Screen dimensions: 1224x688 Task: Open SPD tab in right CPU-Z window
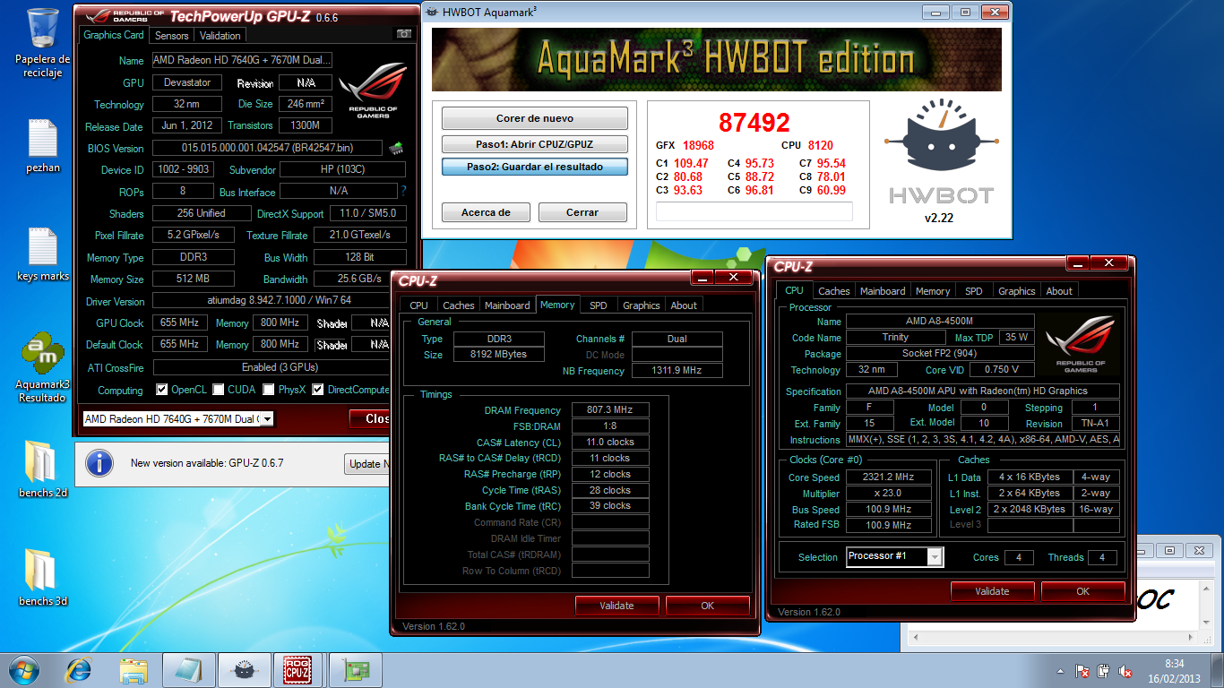click(974, 291)
